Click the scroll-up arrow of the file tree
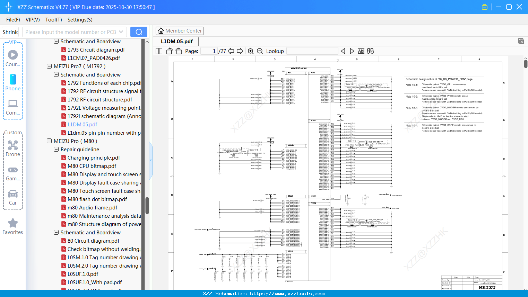Screen dimensions: 528x297 click(x=147, y=42)
